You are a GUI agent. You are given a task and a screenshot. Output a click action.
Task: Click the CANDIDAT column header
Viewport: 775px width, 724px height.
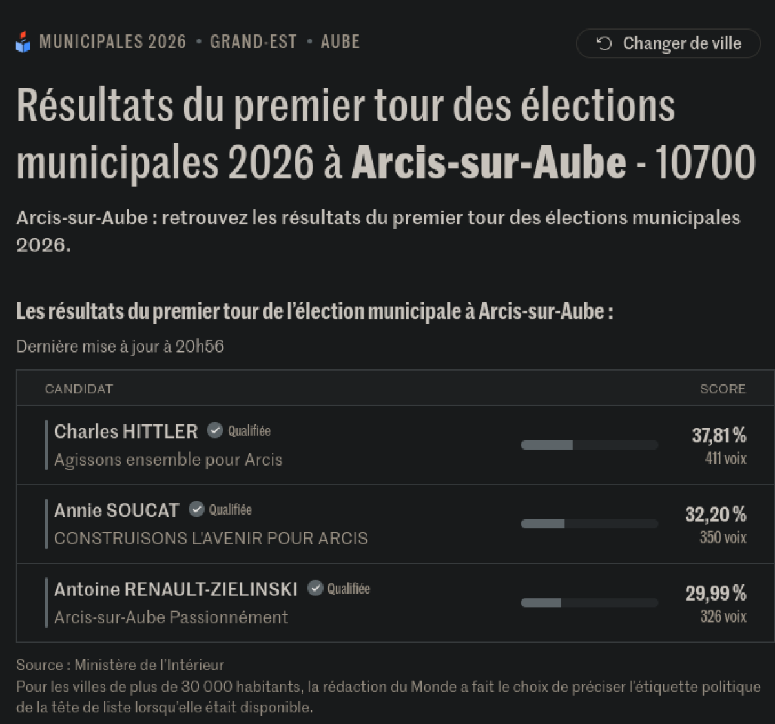(x=79, y=389)
